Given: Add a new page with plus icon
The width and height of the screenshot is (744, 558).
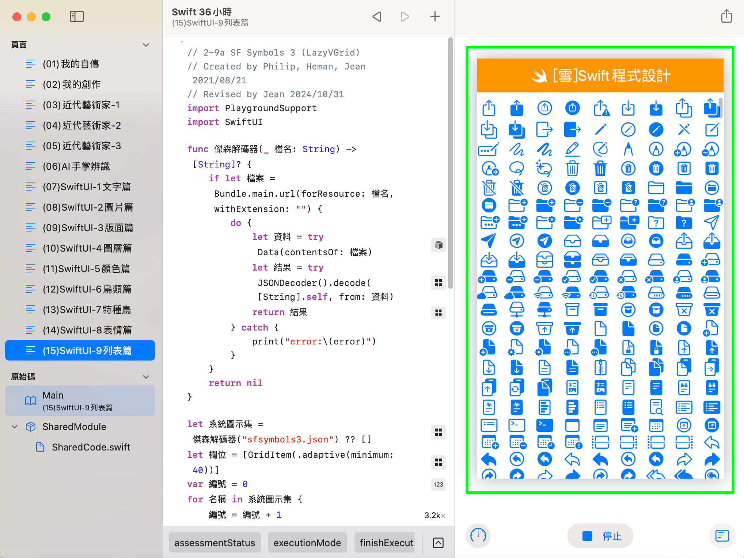Looking at the screenshot, I should coord(435,16).
